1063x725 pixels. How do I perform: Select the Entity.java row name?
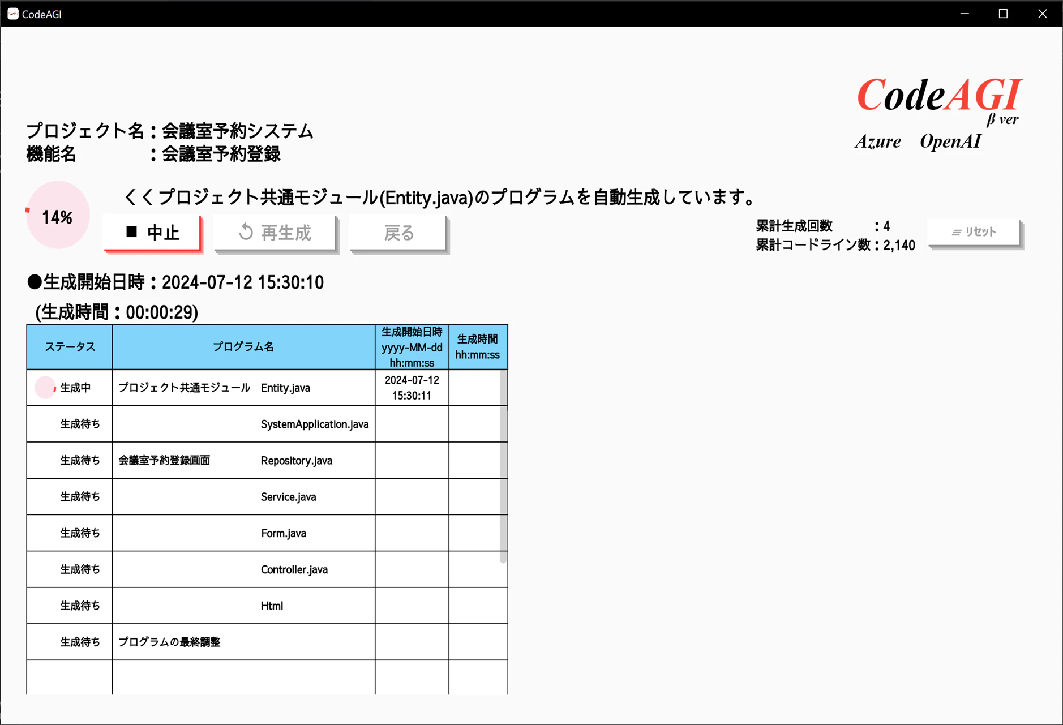pos(285,388)
